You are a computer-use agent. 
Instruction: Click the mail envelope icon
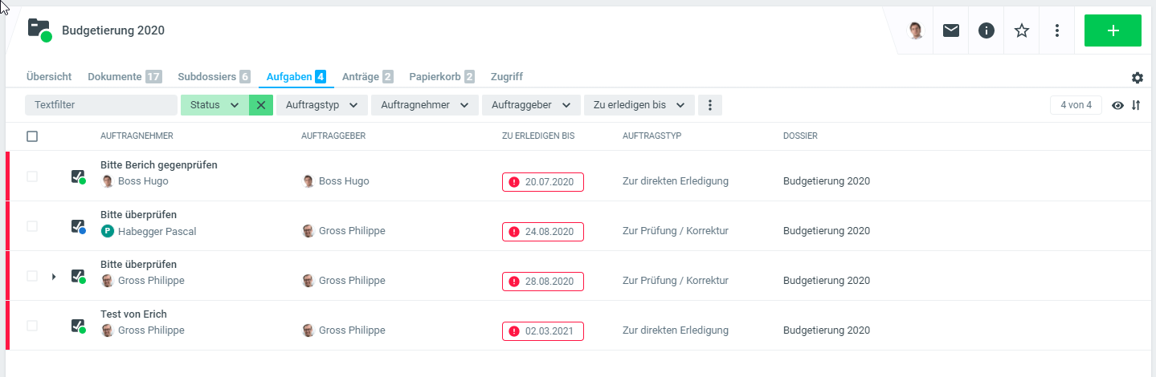(x=951, y=30)
